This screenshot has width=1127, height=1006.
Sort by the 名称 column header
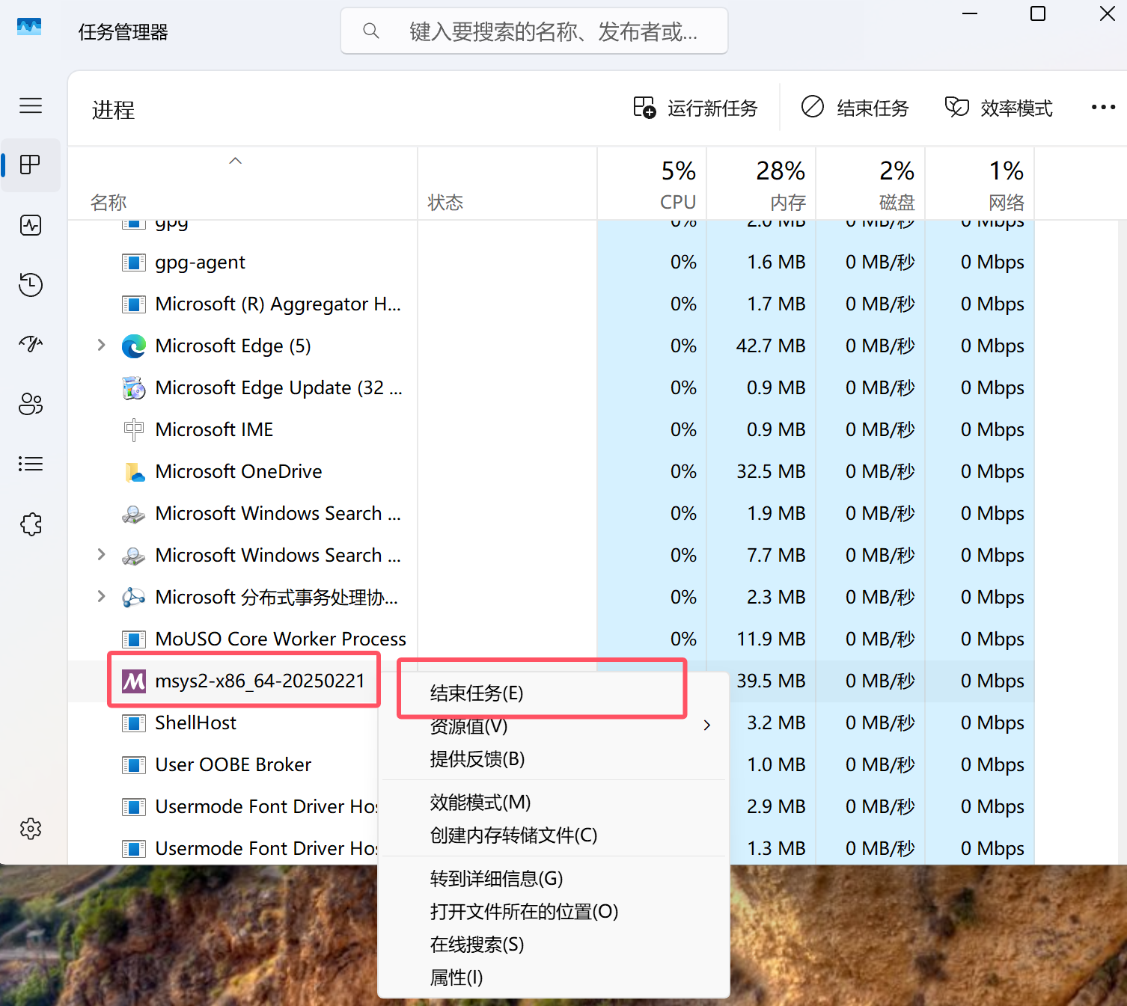(x=242, y=184)
